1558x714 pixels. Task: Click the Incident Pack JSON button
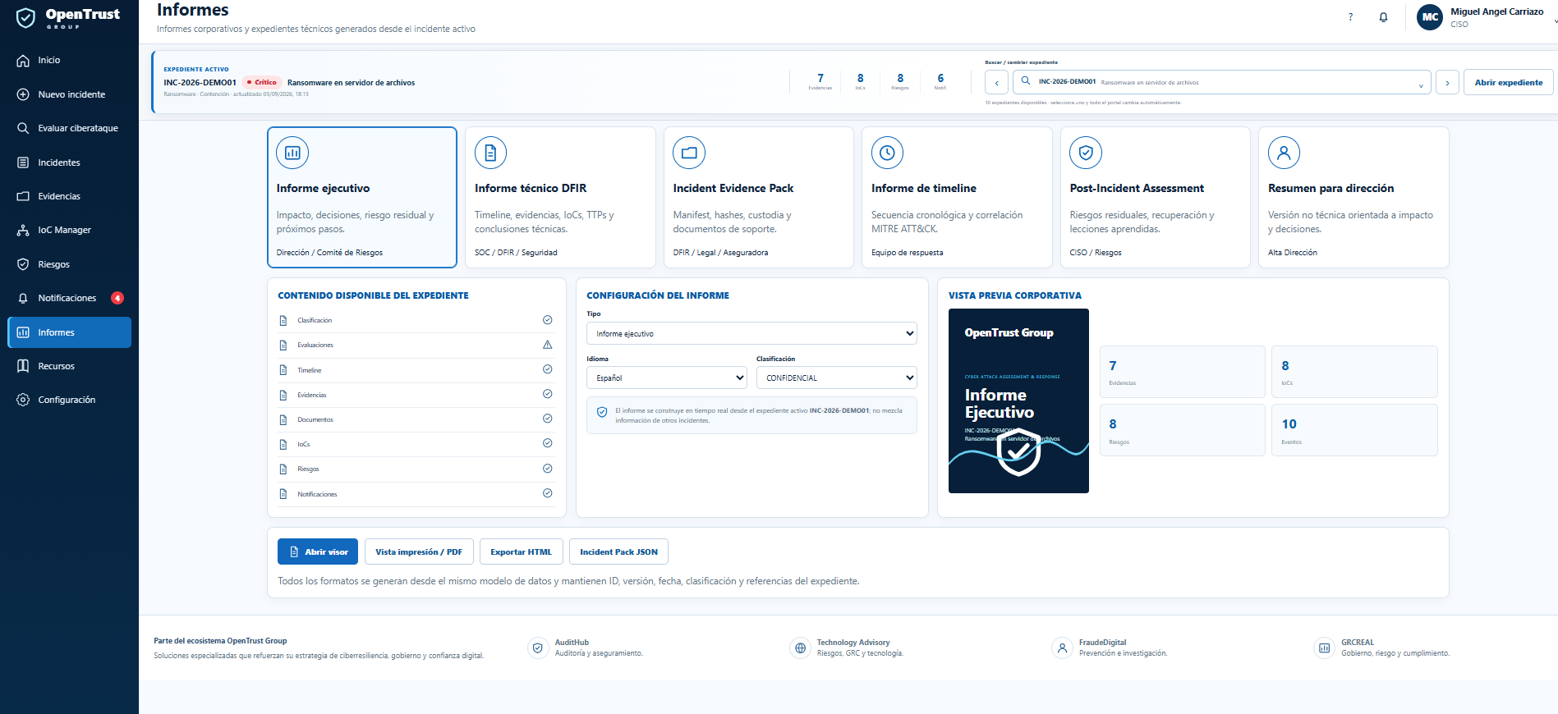pyautogui.click(x=618, y=552)
